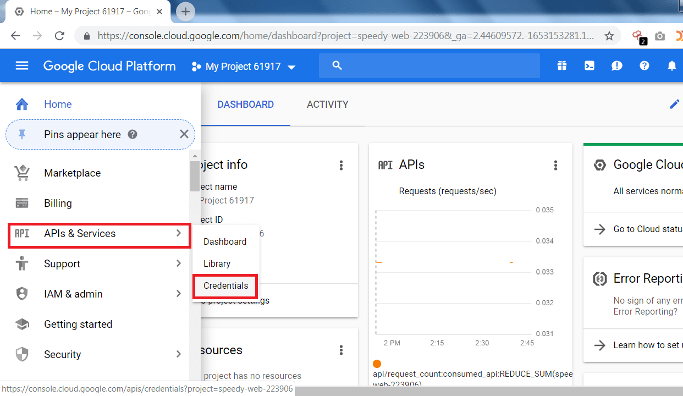Expand the IAM & admin submenu arrow
Viewport: 683px width, 396px height.
[178, 294]
